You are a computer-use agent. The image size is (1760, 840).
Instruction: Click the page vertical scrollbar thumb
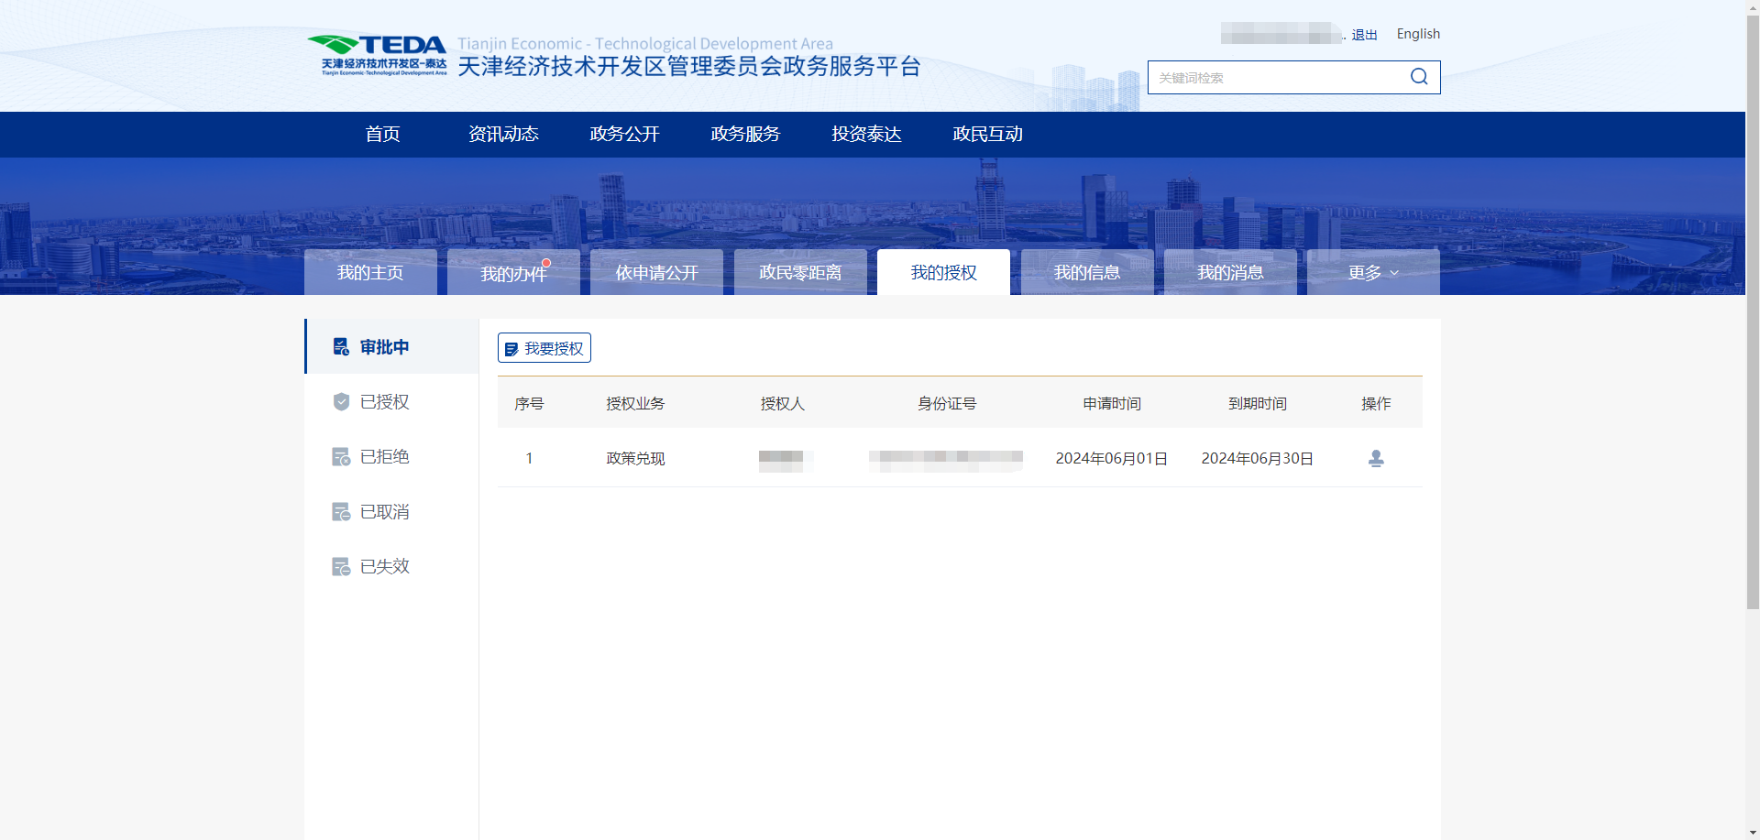pyautogui.click(x=1753, y=311)
